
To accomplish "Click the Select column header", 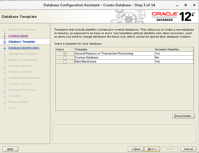I will [x=65, y=49].
